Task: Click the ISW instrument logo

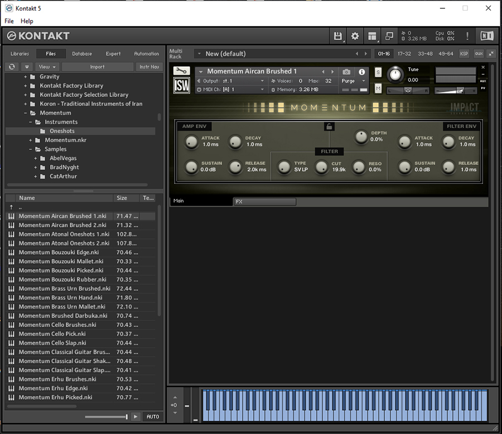Action: 181,85
